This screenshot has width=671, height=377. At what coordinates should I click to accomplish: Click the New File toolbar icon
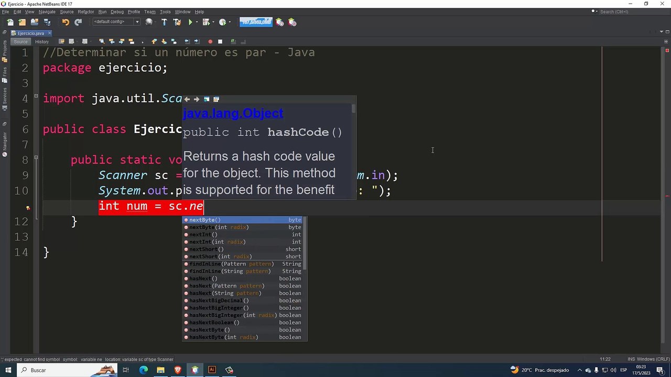10,22
